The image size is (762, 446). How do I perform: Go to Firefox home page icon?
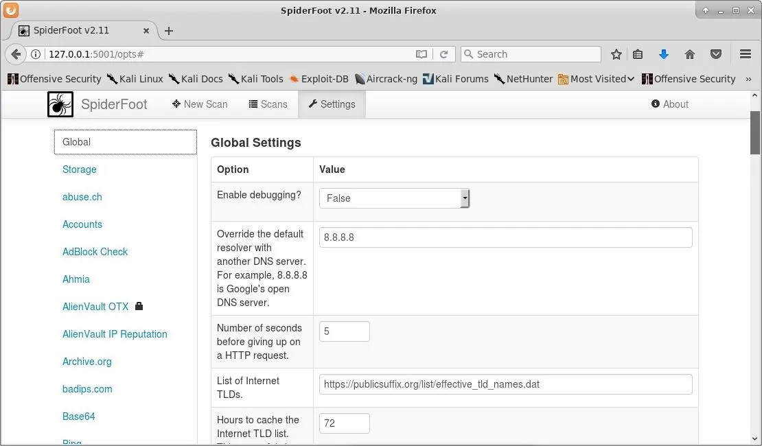690,54
